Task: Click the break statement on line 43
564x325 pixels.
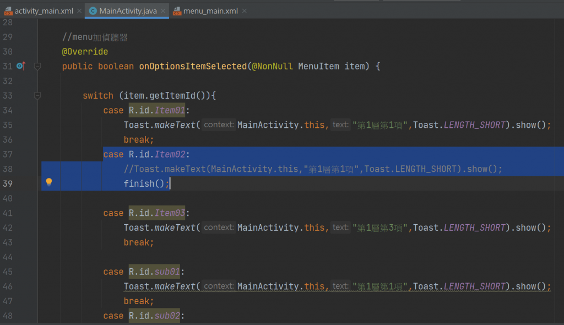Action: click(139, 242)
